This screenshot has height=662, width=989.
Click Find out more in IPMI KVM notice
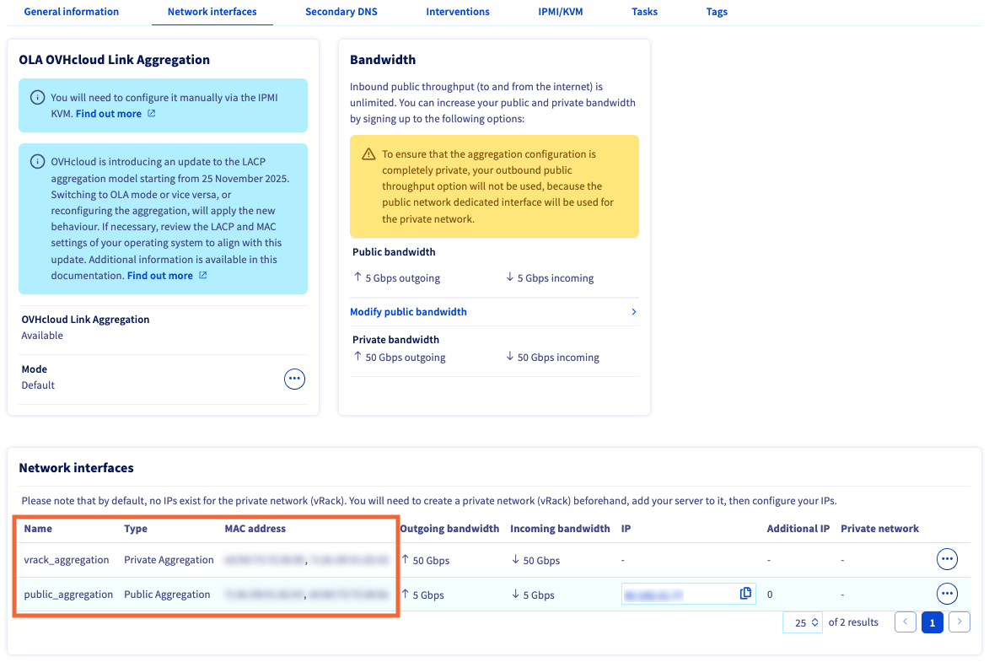[x=109, y=114]
